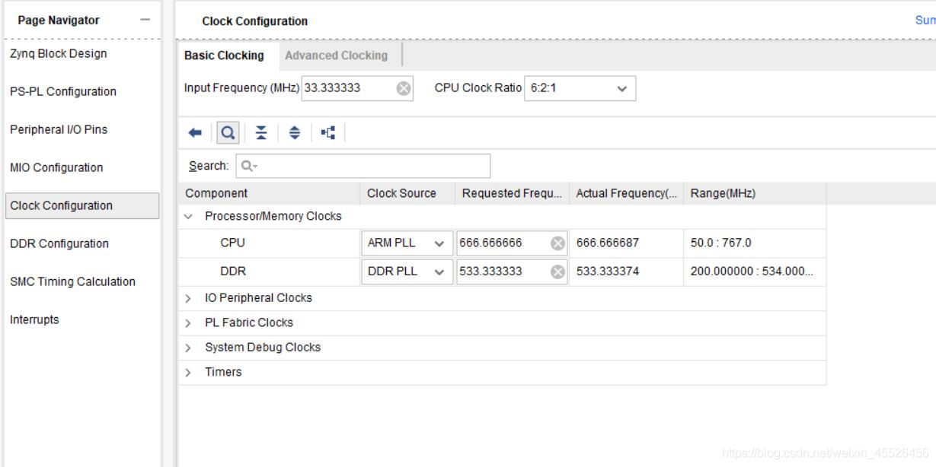936x467 pixels.
Task: Click the Clock Configuration panel title
Action: 255,21
